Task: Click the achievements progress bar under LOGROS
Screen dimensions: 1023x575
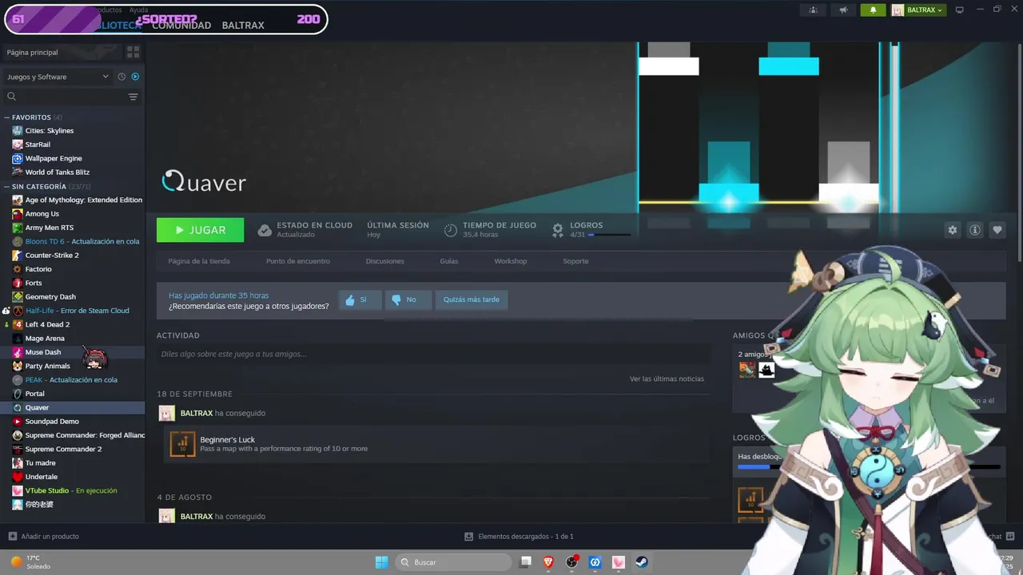Action: pos(609,235)
